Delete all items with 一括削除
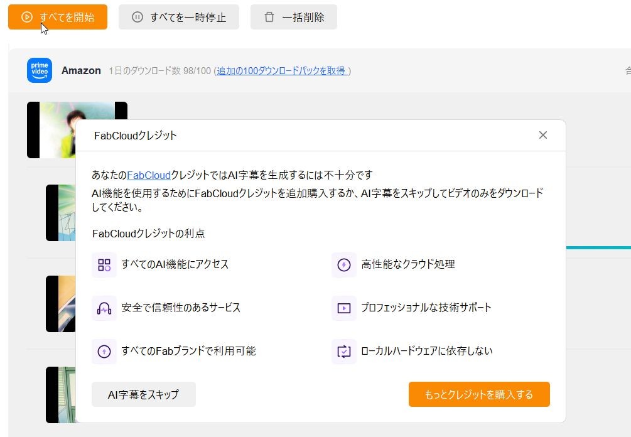The width and height of the screenshot is (631, 437). (x=294, y=17)
